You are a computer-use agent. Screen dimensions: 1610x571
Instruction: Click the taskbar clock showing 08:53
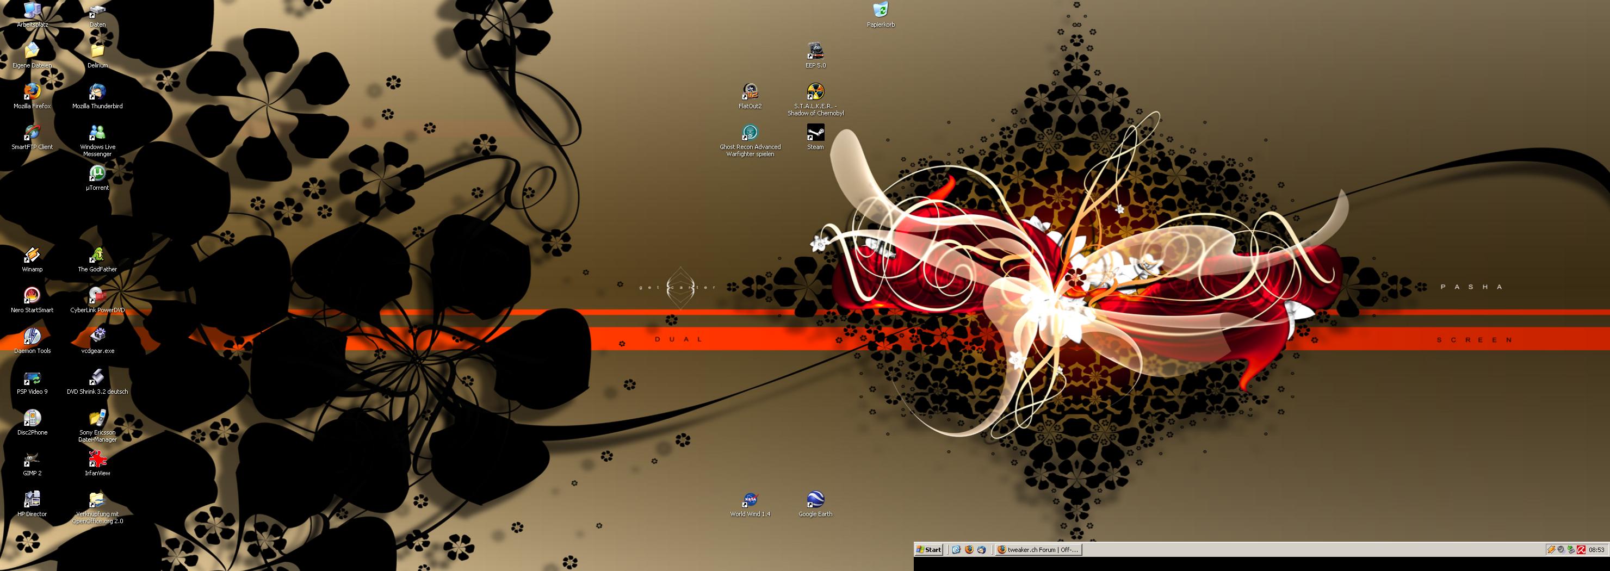tap(1596, 550)
